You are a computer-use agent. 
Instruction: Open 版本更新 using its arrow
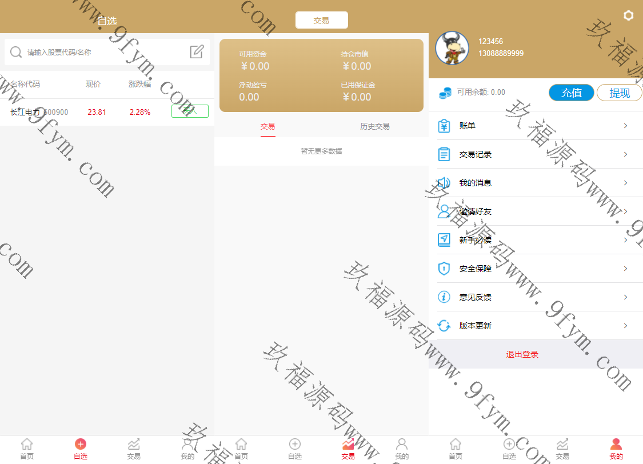click(626, 326)
